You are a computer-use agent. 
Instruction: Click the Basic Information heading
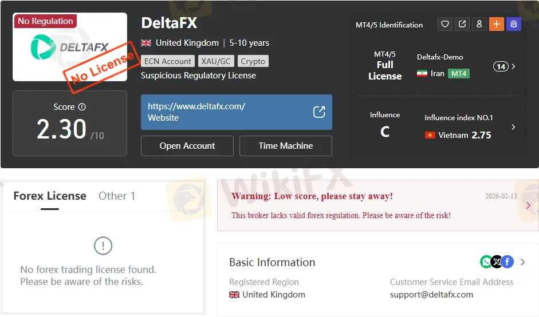272,263
